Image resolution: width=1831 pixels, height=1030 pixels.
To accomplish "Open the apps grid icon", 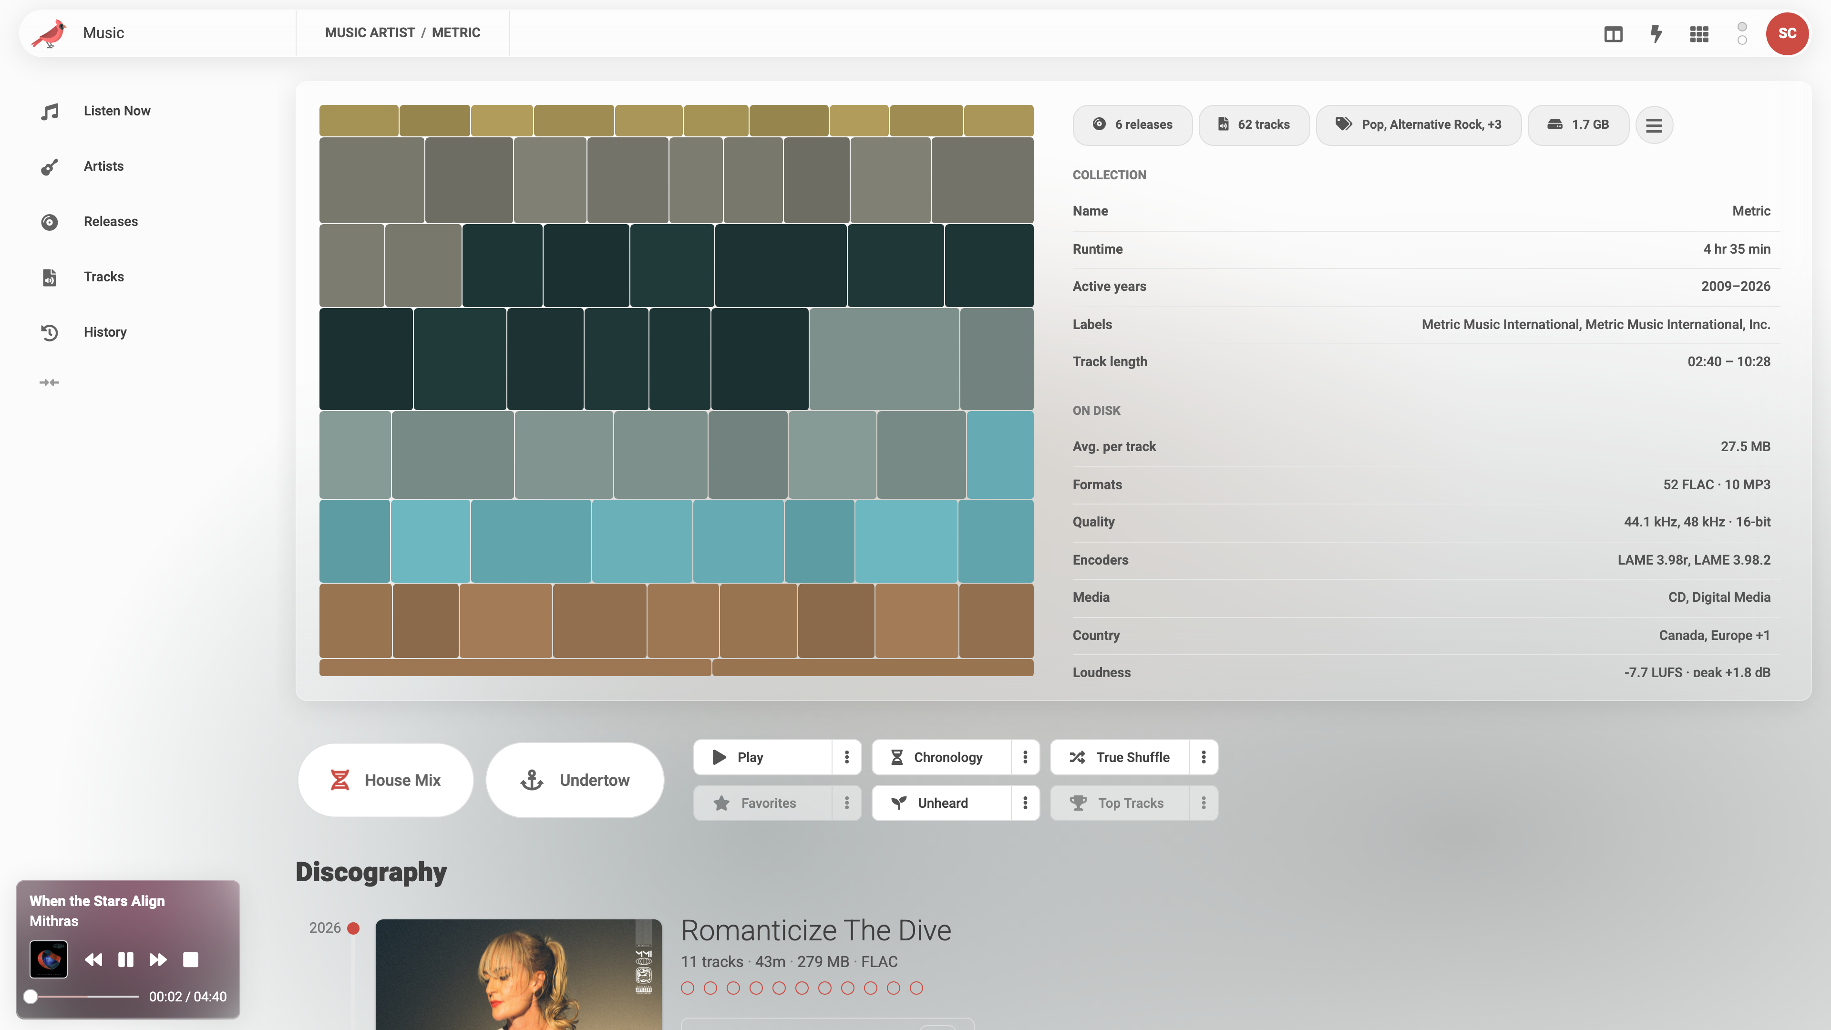I will coord(1699,33).
